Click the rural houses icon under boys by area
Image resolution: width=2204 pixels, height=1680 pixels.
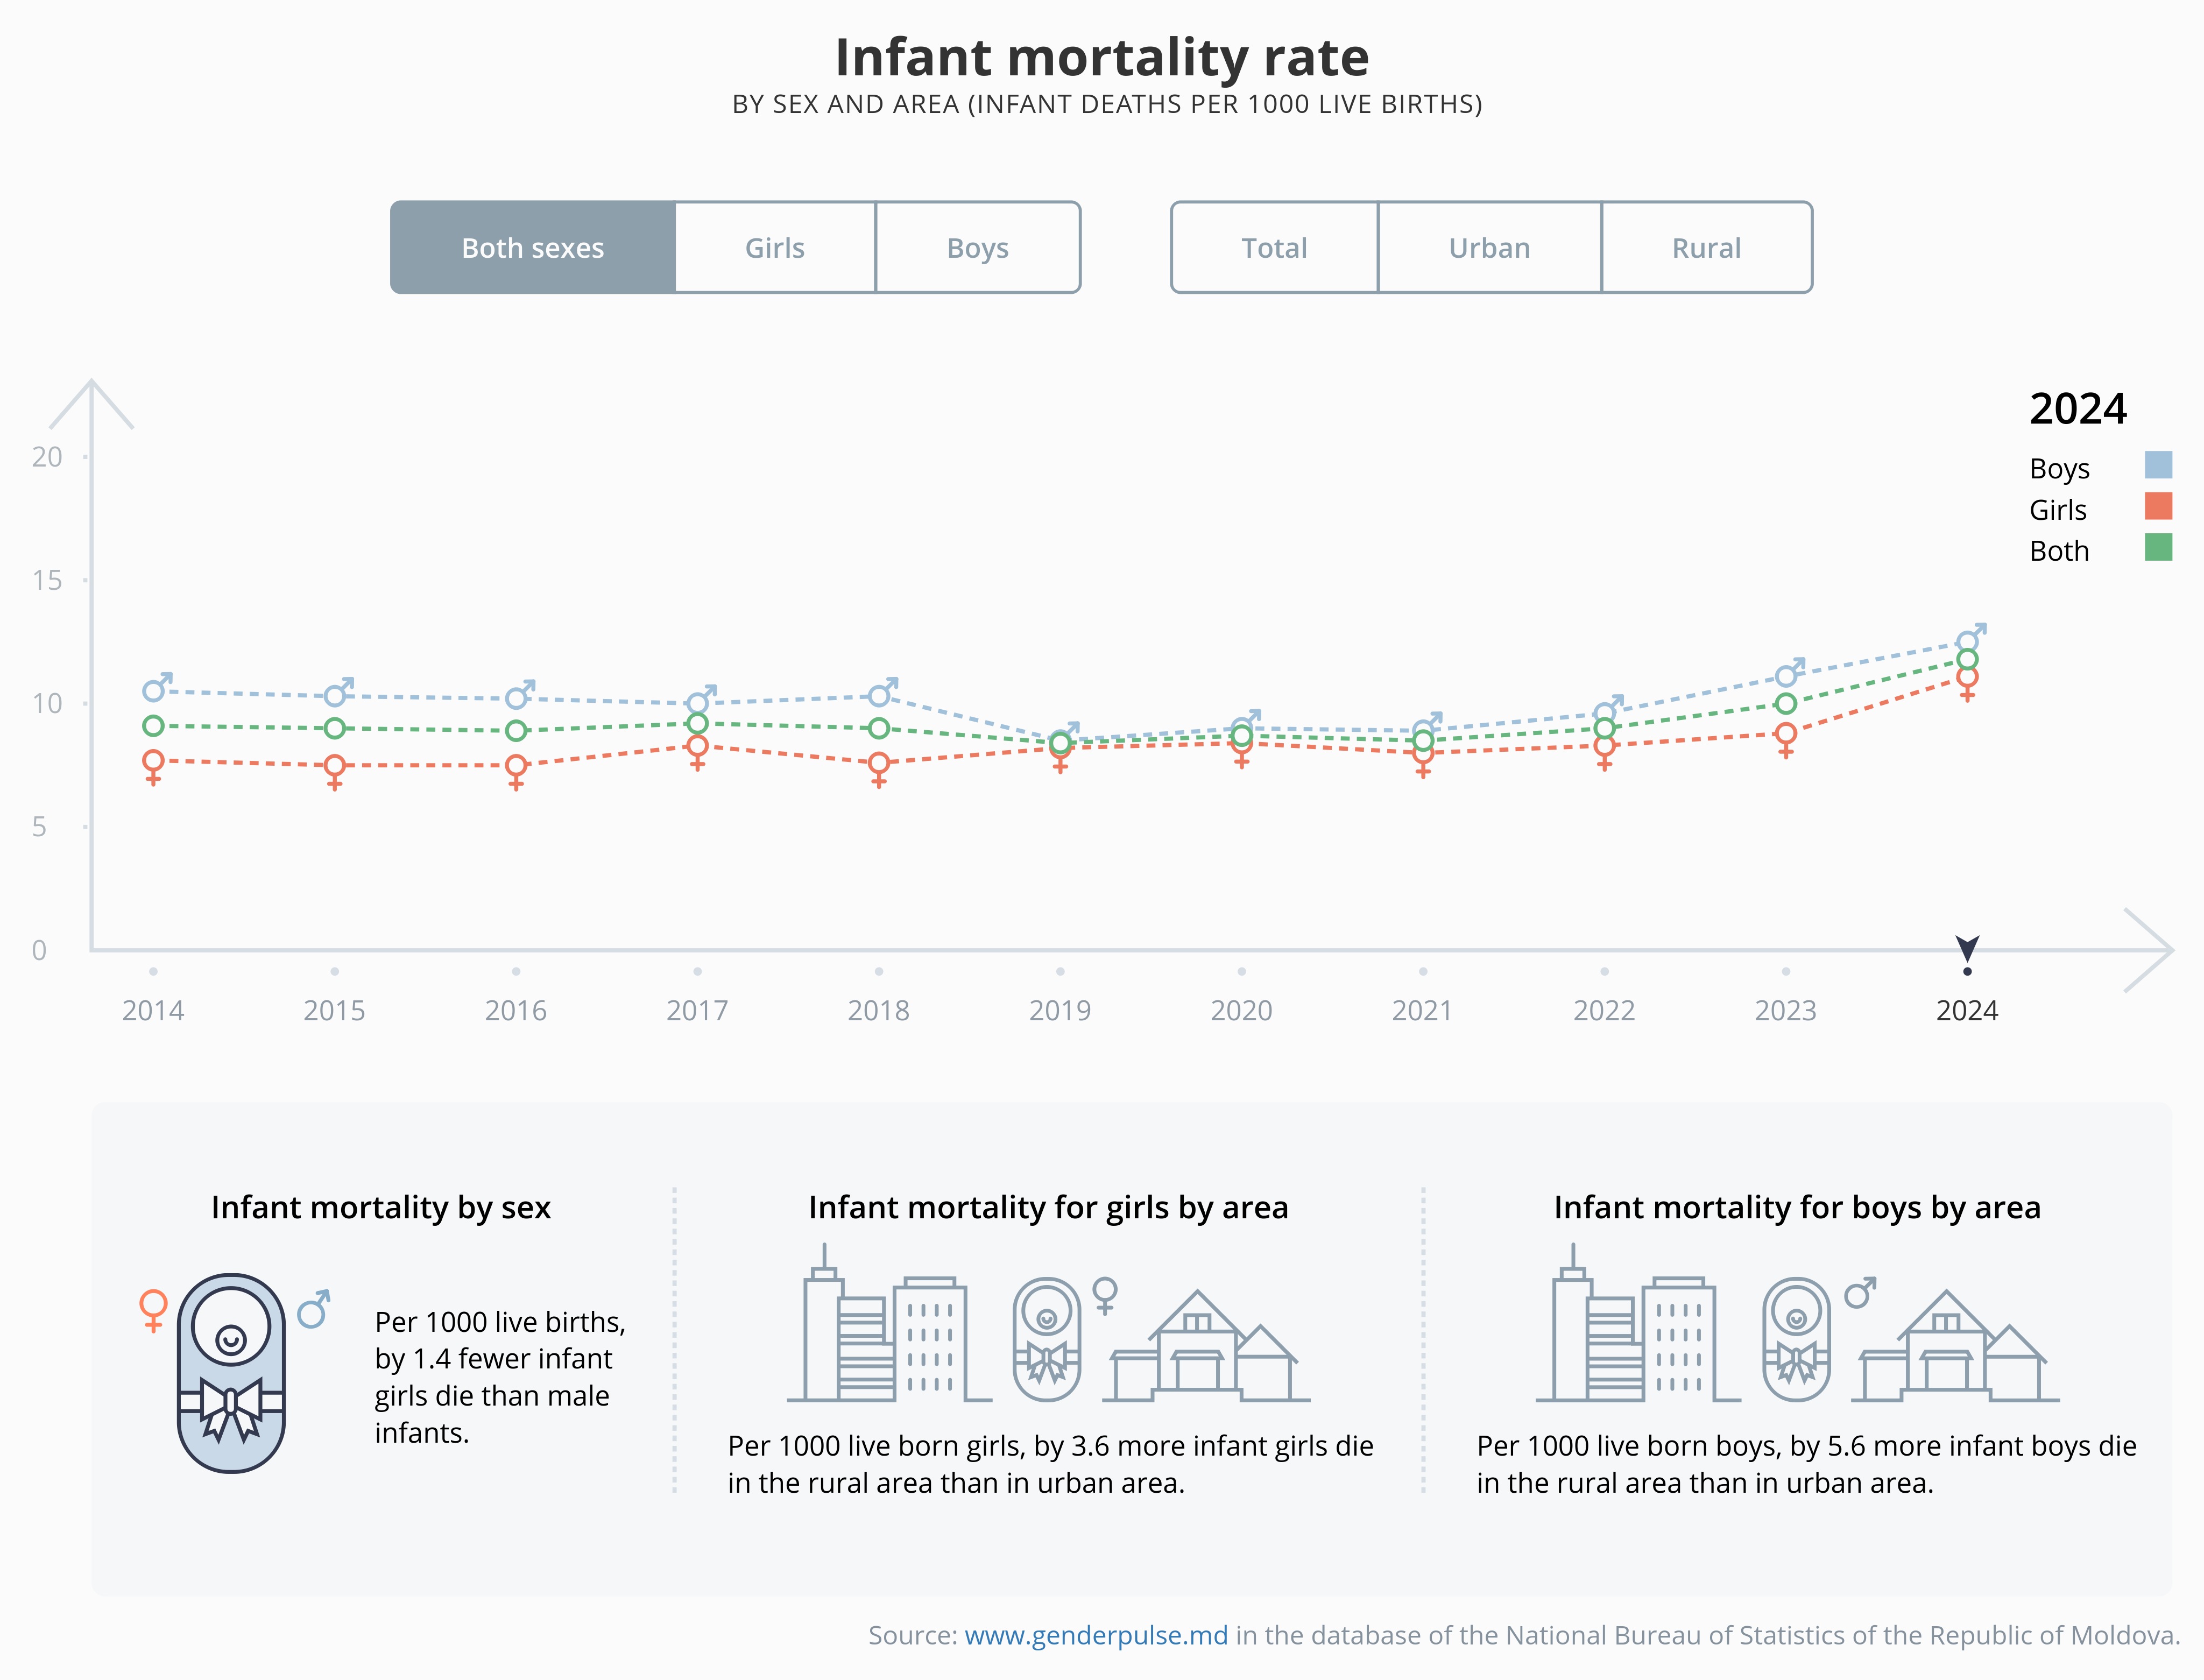[x=1955, y=1348]
